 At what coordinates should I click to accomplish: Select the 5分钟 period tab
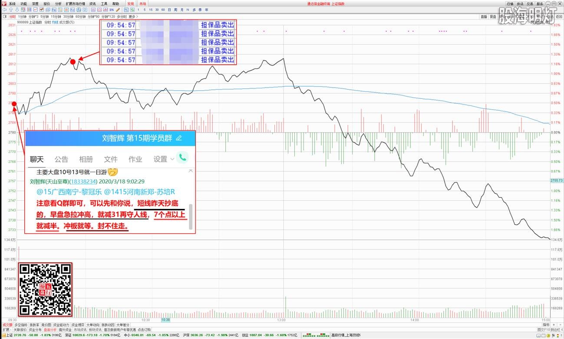click(45, 16)
